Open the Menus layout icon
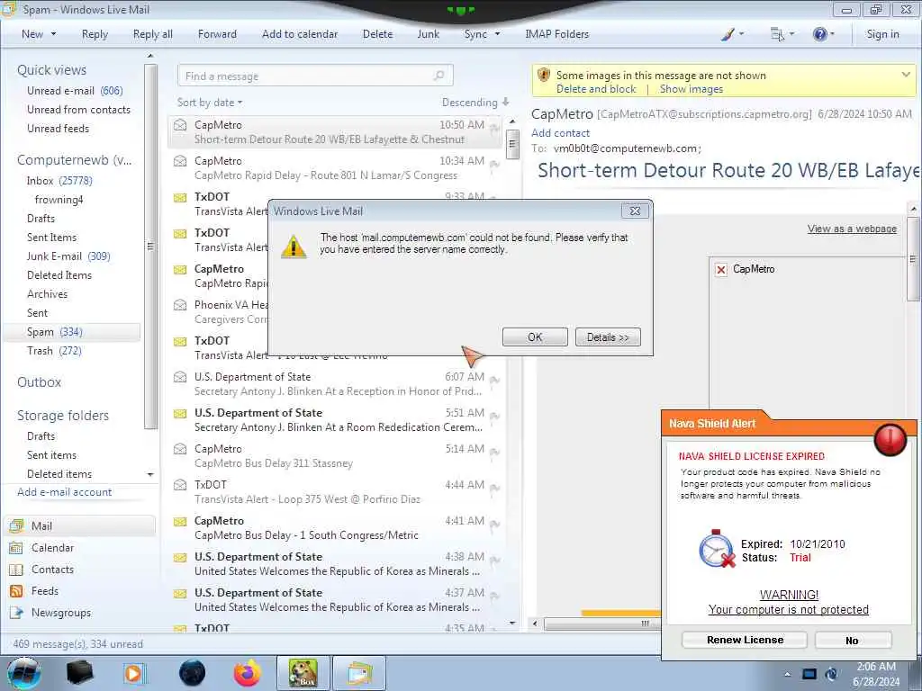Viewport: 922px width, 691px height. pyautogui.click(x=777, y=35)
